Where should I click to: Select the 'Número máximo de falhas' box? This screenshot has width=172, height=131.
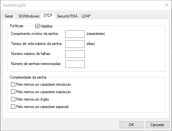[75, 54]
